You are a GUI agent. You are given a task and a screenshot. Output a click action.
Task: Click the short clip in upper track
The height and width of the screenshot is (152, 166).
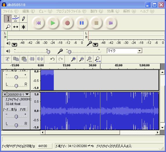[x=47, y=80]
